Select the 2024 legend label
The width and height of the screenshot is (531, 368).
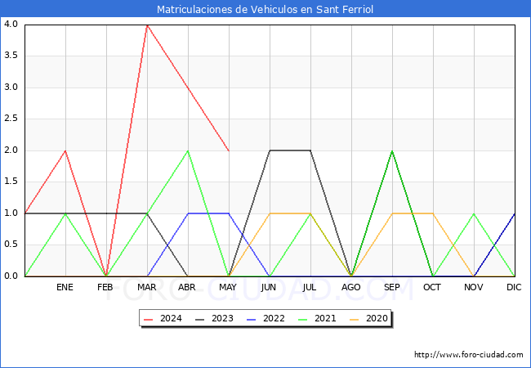171,319
